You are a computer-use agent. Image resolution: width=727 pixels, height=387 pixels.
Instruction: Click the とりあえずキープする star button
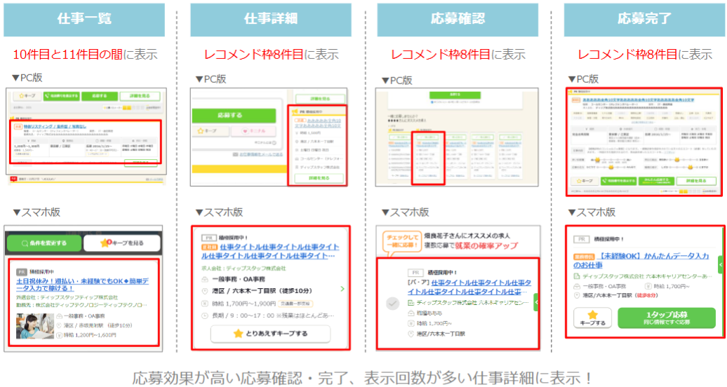point(270,334)
